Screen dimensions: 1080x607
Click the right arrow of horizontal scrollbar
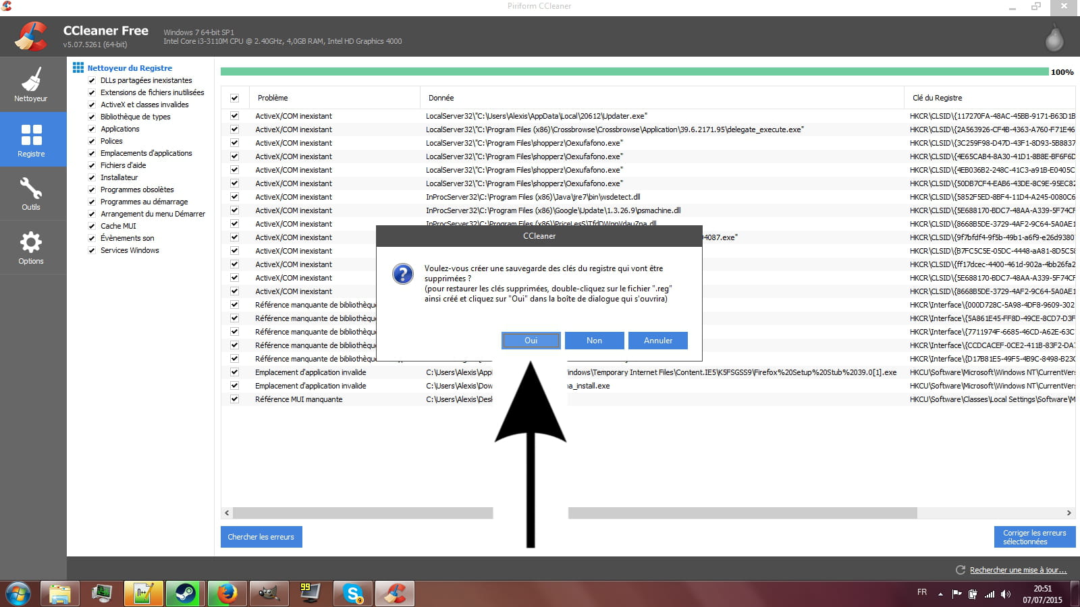tap(1069, 513)
